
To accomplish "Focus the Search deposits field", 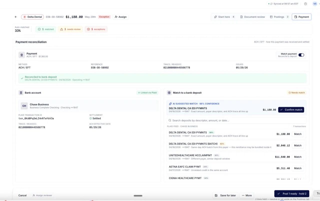I will click(x=236, y=120).
